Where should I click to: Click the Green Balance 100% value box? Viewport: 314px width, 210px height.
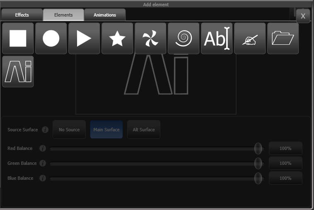pyautogui.click(x=285, y=163)
